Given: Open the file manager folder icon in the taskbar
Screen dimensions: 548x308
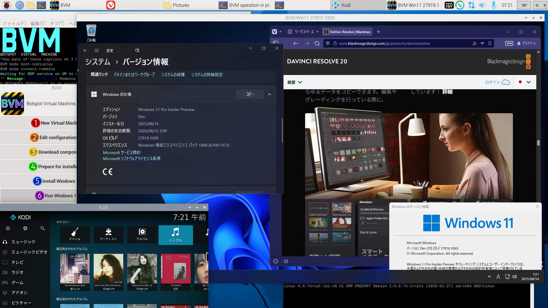Looking at the screenshot, I should [30, 5].
